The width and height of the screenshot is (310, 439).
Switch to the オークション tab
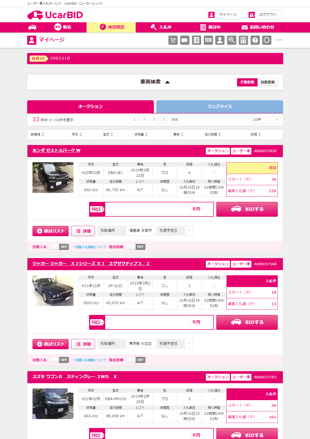click(90, 107)
